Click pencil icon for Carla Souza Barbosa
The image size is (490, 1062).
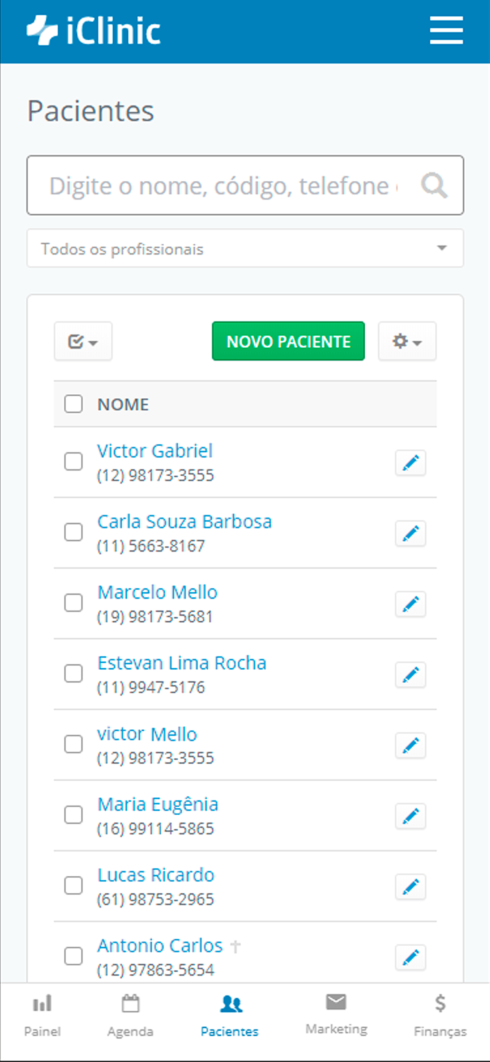click(411, 533)
